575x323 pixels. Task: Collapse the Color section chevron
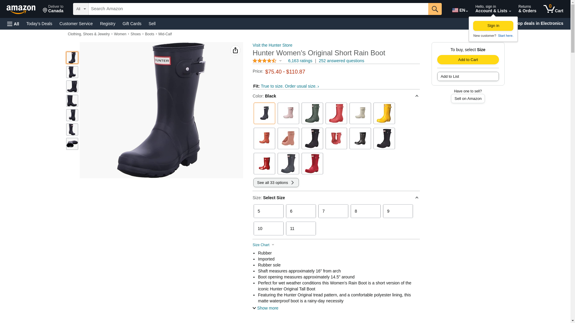[417, 96]
